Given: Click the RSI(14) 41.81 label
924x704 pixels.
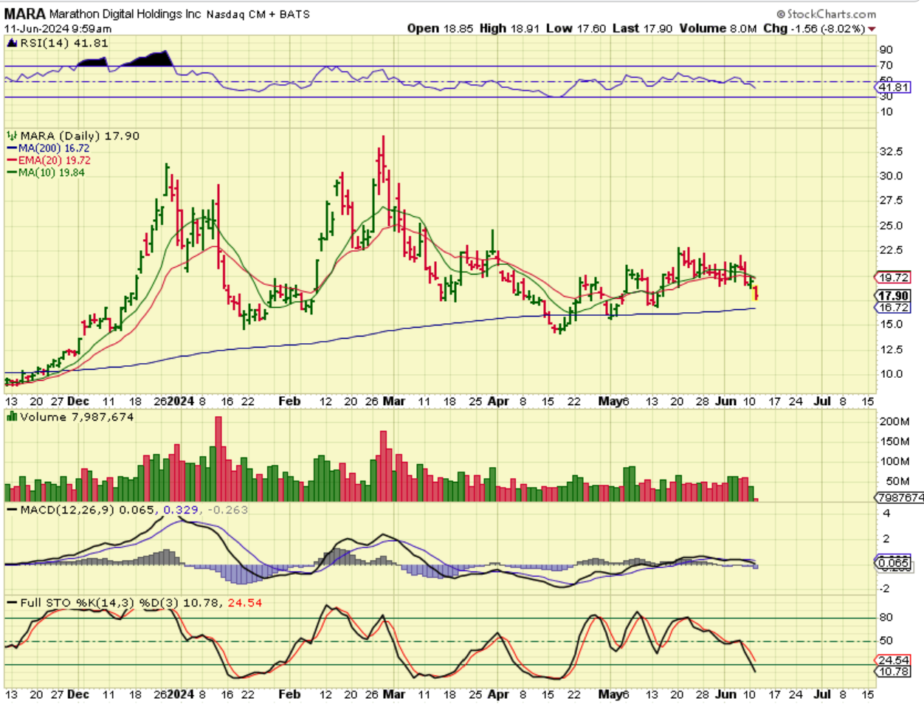Looking at the screenshot, I should tap(64, 43).
